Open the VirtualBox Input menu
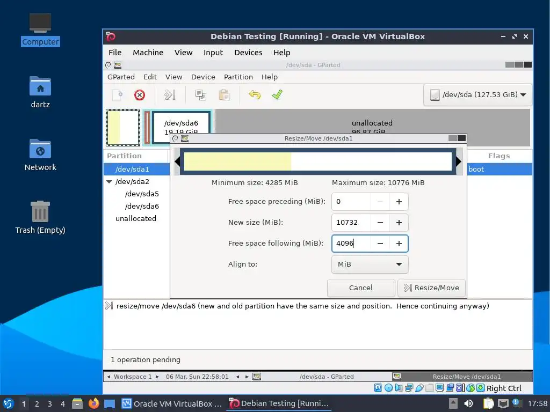The image size is (550, 412). 213,53
